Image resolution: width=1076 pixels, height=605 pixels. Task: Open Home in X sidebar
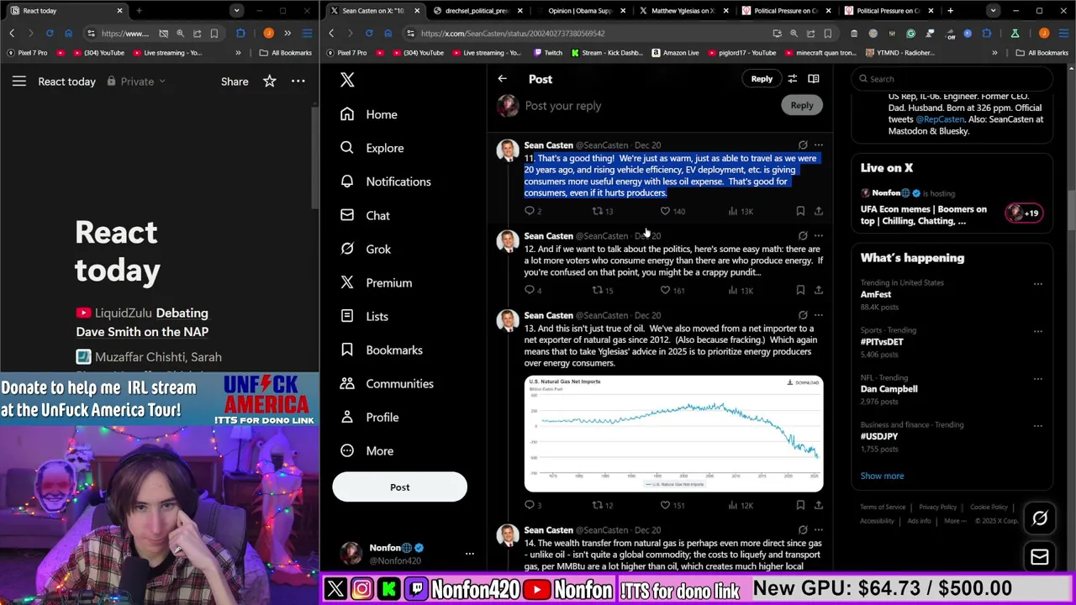point(370,114)
